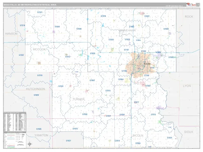This screenshot has height=152, width=203.
Task: Click ZIP code 57332
Action: coord(21,55)
